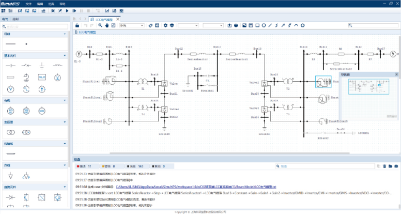Click the play simulation button

[x=67, y=10]
